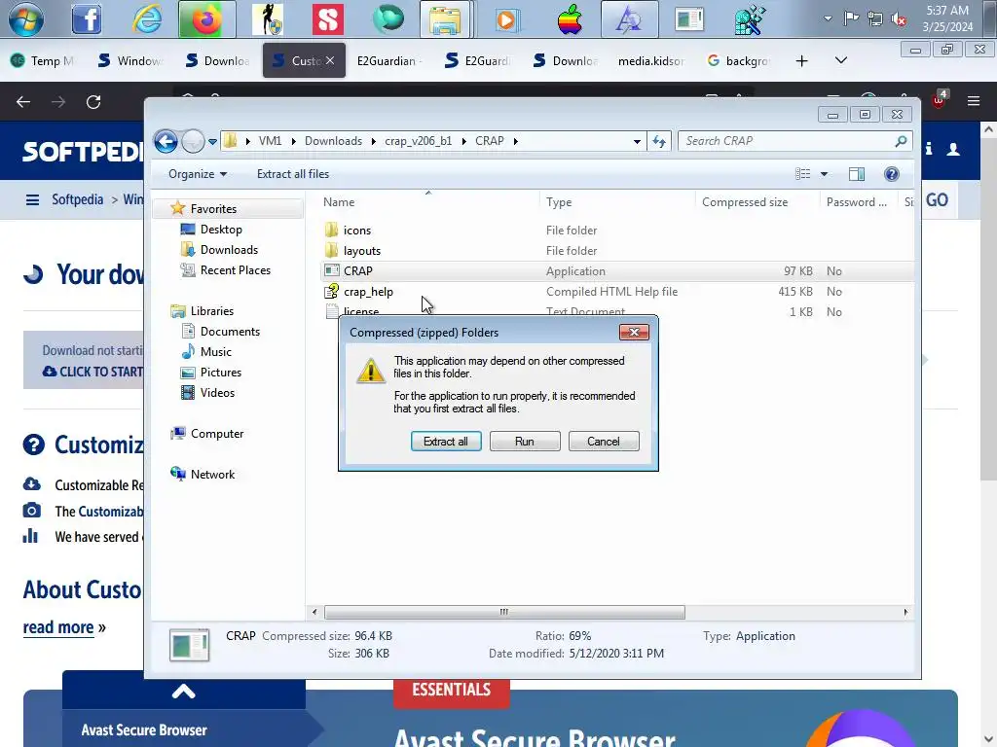Open the red S taskbar application
Viewport: 997px width, 747px height.
click(327, 19)
